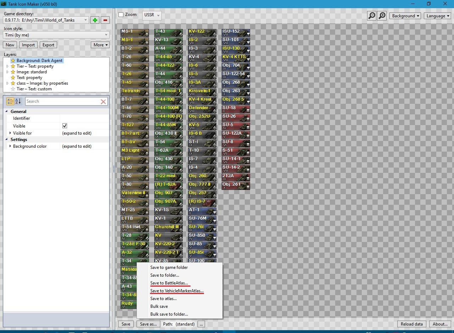454x333 pixels.
Task: Select the Valentine II tank icon
Action: [135, 194]
